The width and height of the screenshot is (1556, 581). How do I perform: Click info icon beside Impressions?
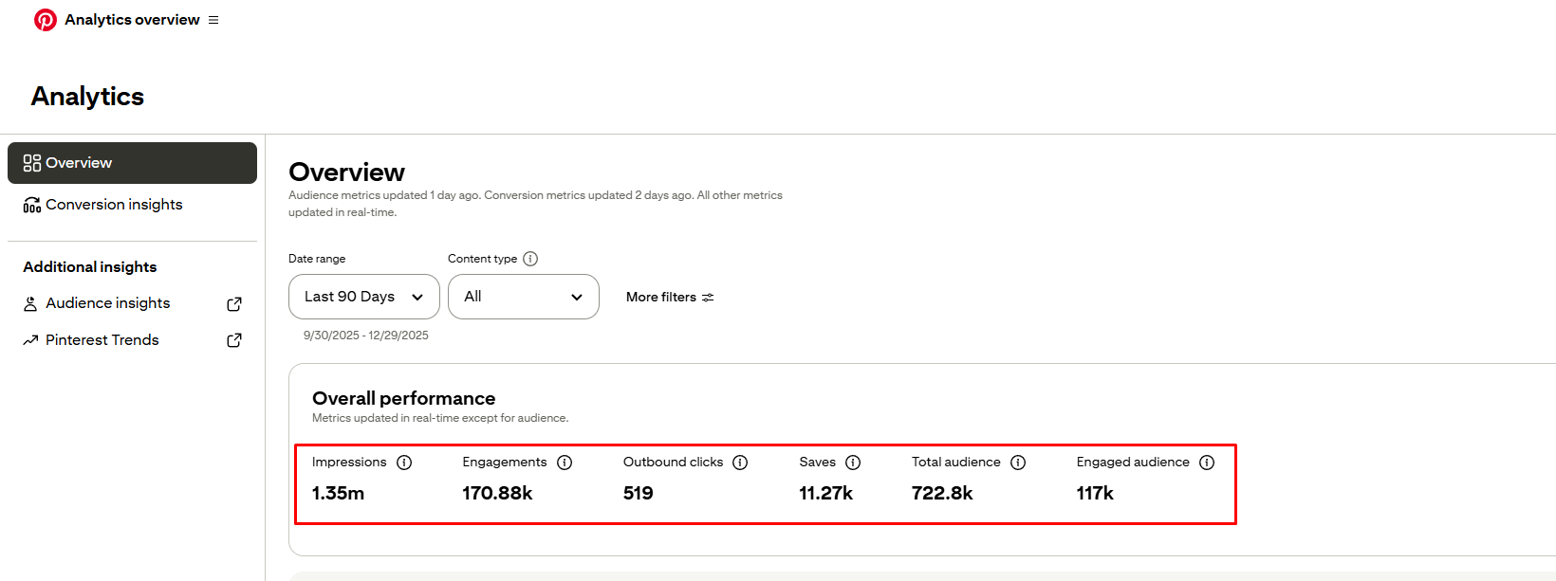(404, 463)
